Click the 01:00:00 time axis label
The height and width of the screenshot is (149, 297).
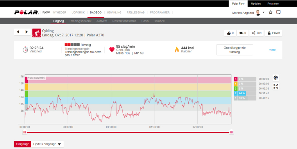111,127
